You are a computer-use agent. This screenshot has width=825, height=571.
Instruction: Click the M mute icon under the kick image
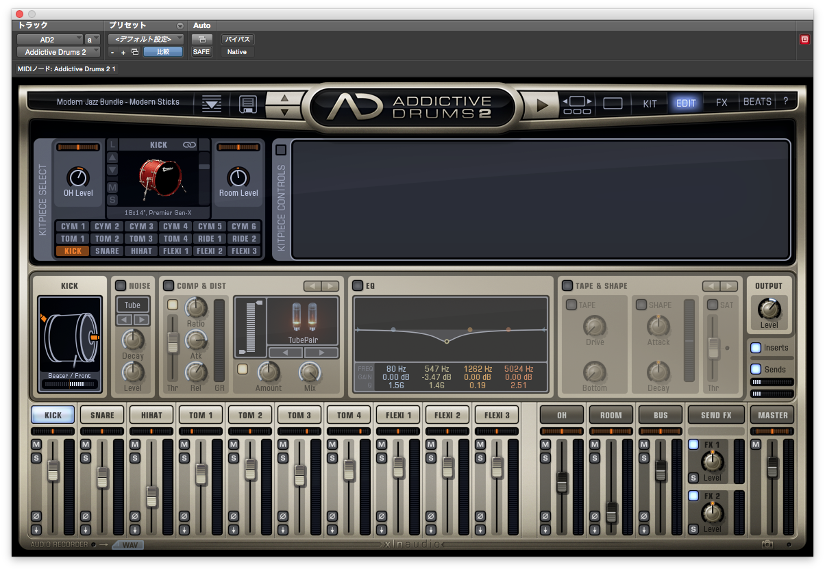pos(112,188)
